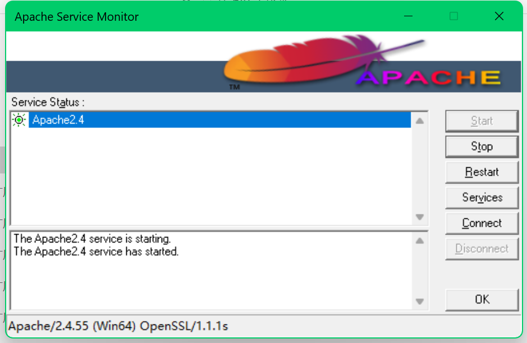Confirm with the OK button

(x=482, y=300)
